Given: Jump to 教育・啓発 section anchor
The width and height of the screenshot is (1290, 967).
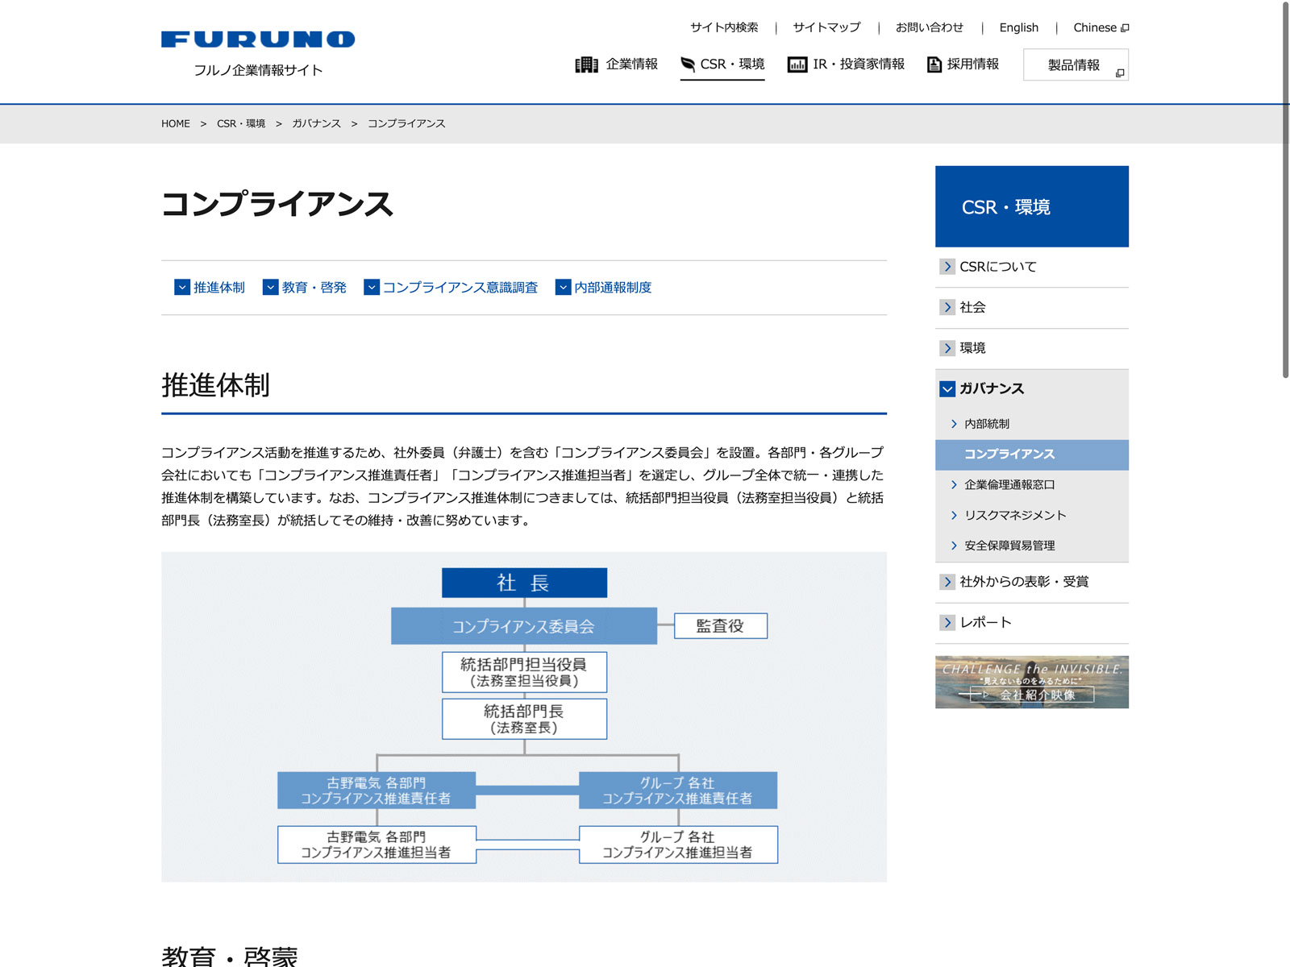Looking at the screenshot, I should pyautogui.click(x=314, y=288).
